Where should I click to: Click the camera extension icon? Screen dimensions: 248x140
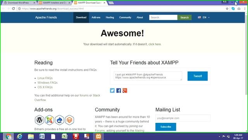point(239,9)
